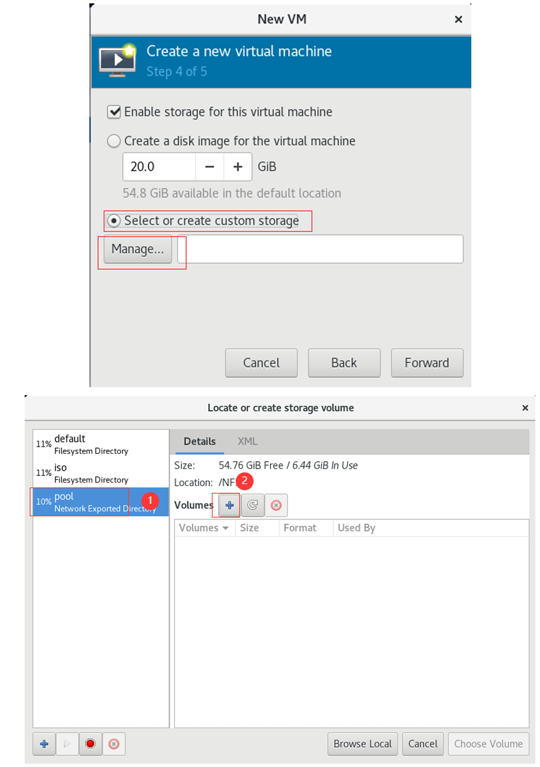Start the selected storage pool
Image resolution: width=540 pixels, height=767 pixels.
(x=67, y=744)
